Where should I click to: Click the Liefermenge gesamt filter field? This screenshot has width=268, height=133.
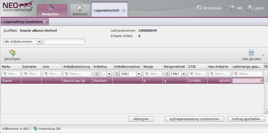[x=248, y=74]
